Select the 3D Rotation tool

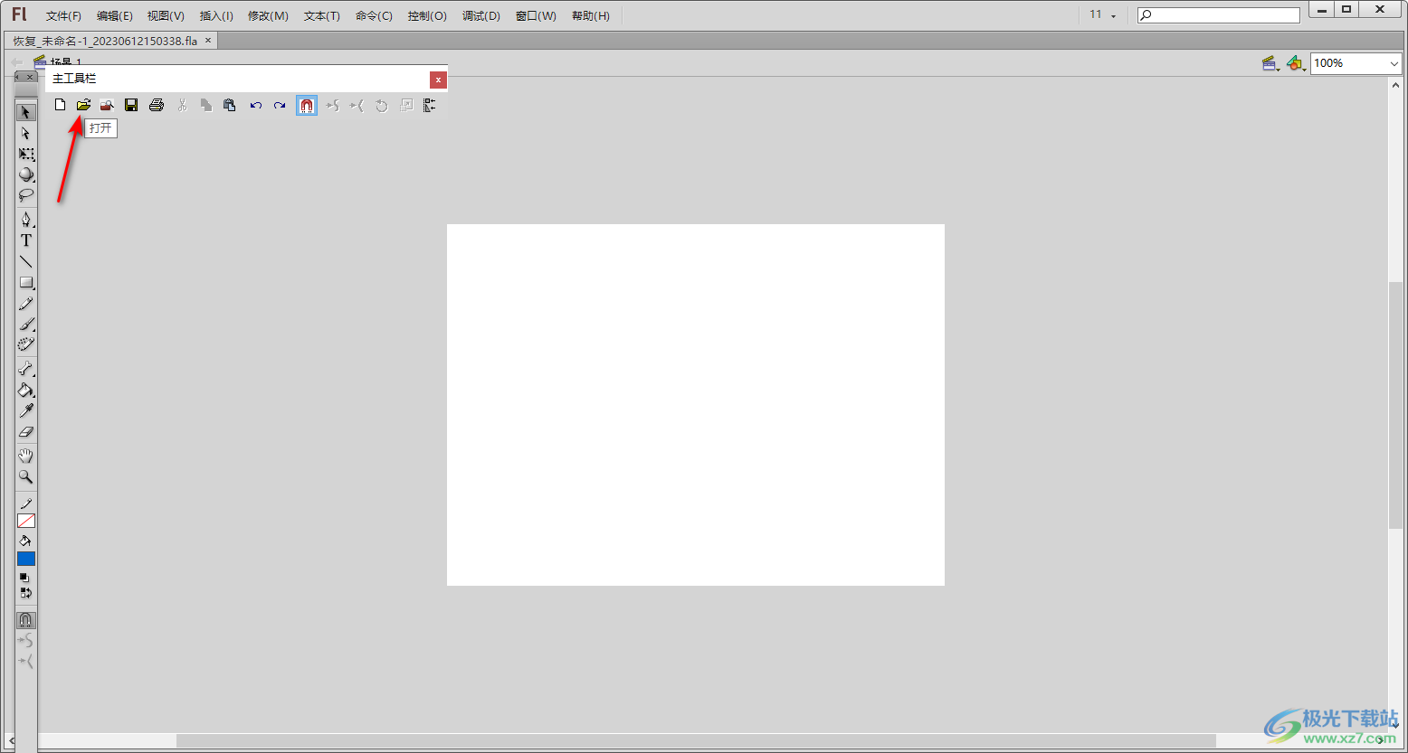coord(26,174)
